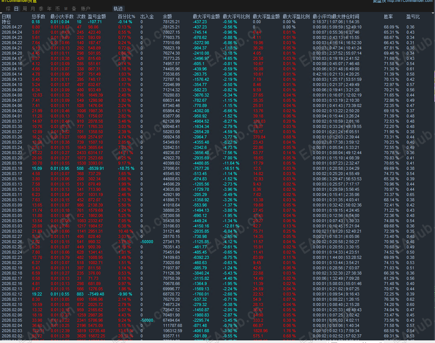435x343 pixels.
Task: Select the 持仓 open positions row
Action: coord(6,22)
